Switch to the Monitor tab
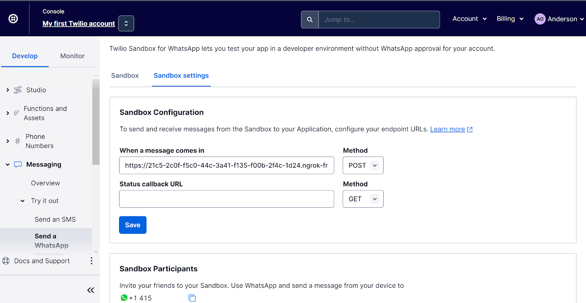 coord(72,56)
